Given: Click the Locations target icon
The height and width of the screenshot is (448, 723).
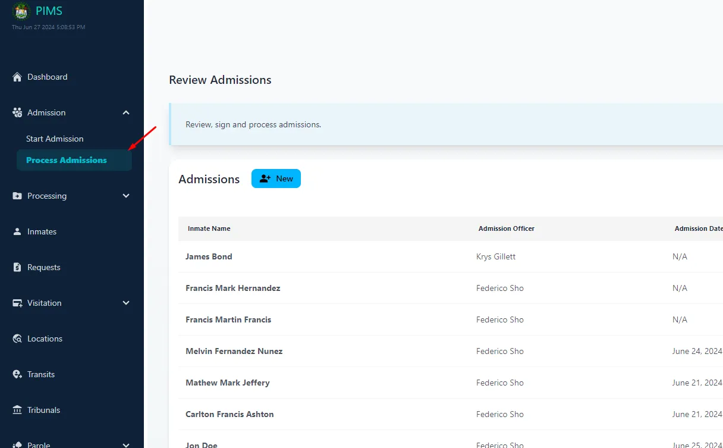Looking at the screenshot, I should point(15,339).
